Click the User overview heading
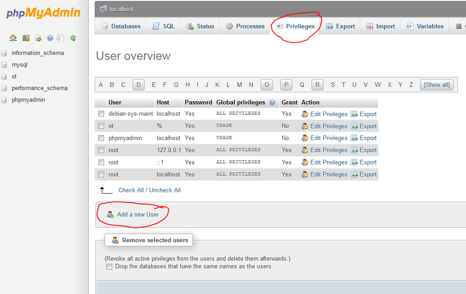Viewport: 466px width, 294px height. click(x=133, y=56)
